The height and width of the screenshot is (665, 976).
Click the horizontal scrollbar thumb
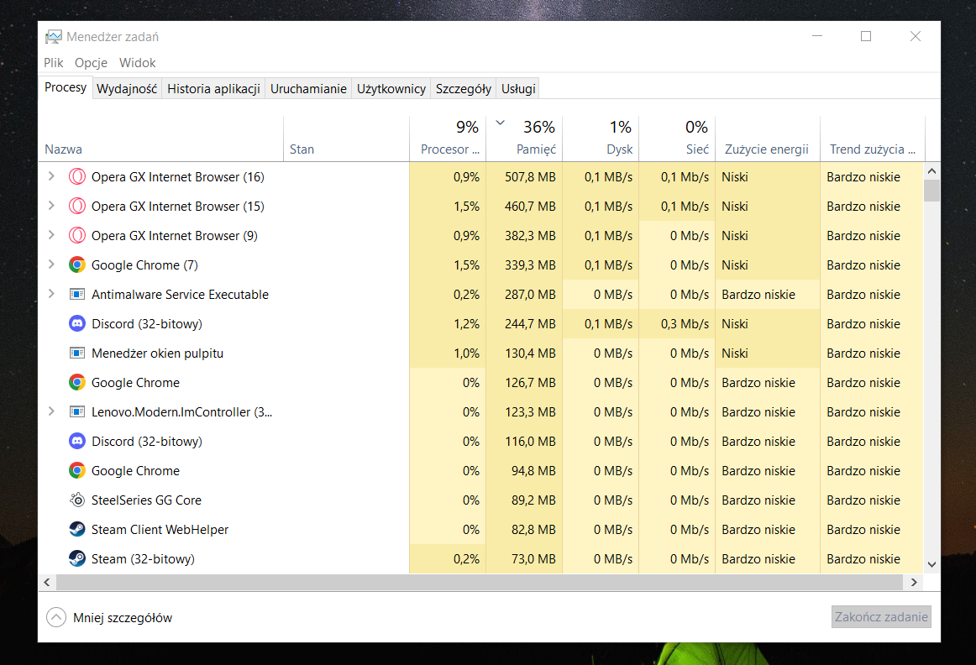click(480, 582)
